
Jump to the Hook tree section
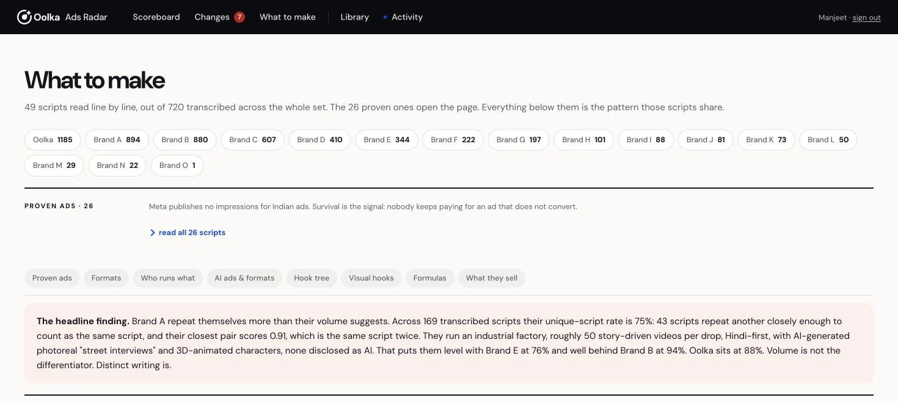[312, 278]
